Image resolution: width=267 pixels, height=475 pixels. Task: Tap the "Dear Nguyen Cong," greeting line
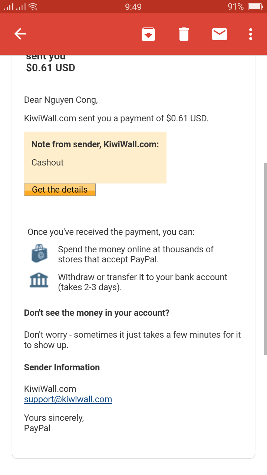click(61, 100)
